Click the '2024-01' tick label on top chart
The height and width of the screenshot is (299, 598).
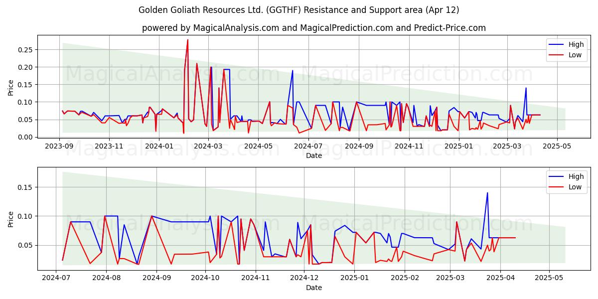158,146
